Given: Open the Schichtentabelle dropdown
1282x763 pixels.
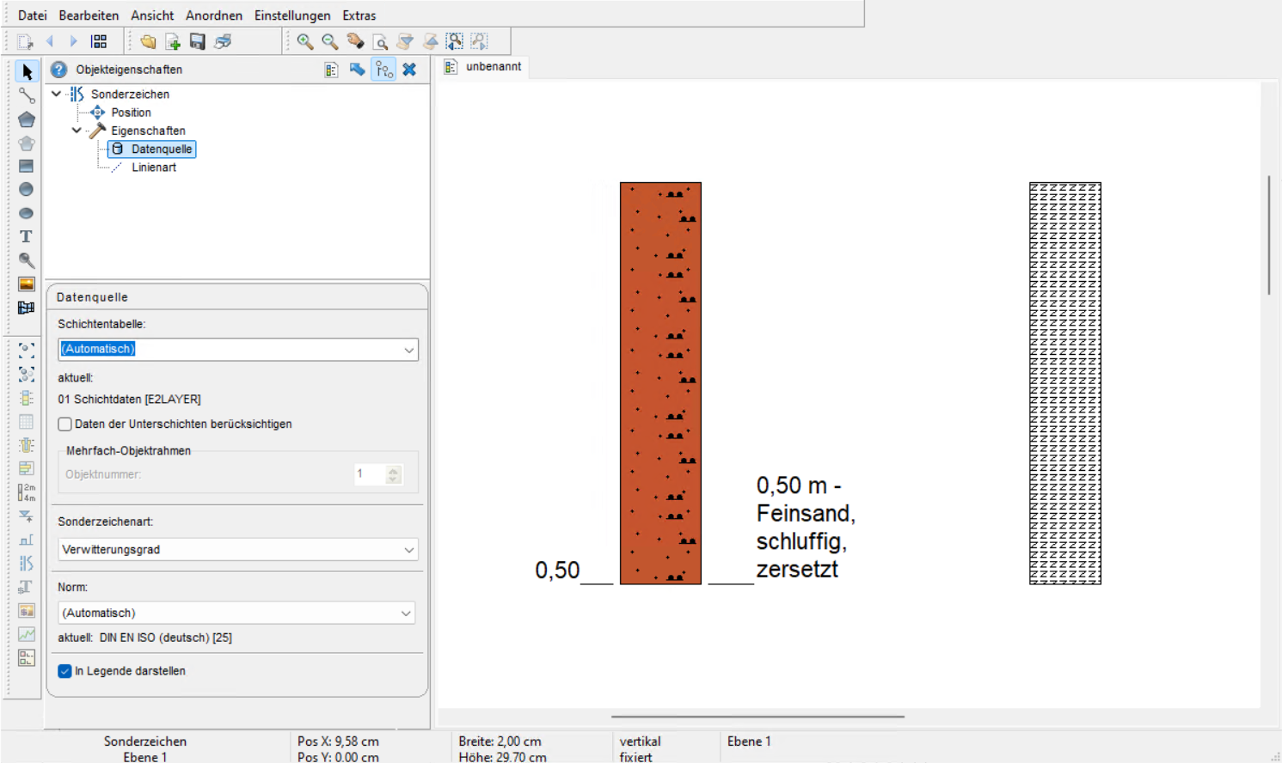Looking at the screenshot, I should pos(238,350).
